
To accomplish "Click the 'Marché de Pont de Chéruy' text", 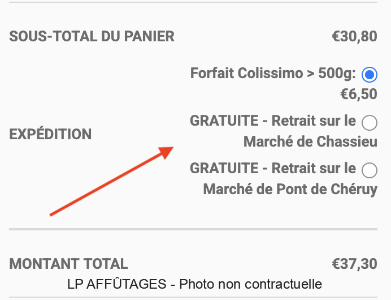I will pyautogui.click(x=290, y=189).
